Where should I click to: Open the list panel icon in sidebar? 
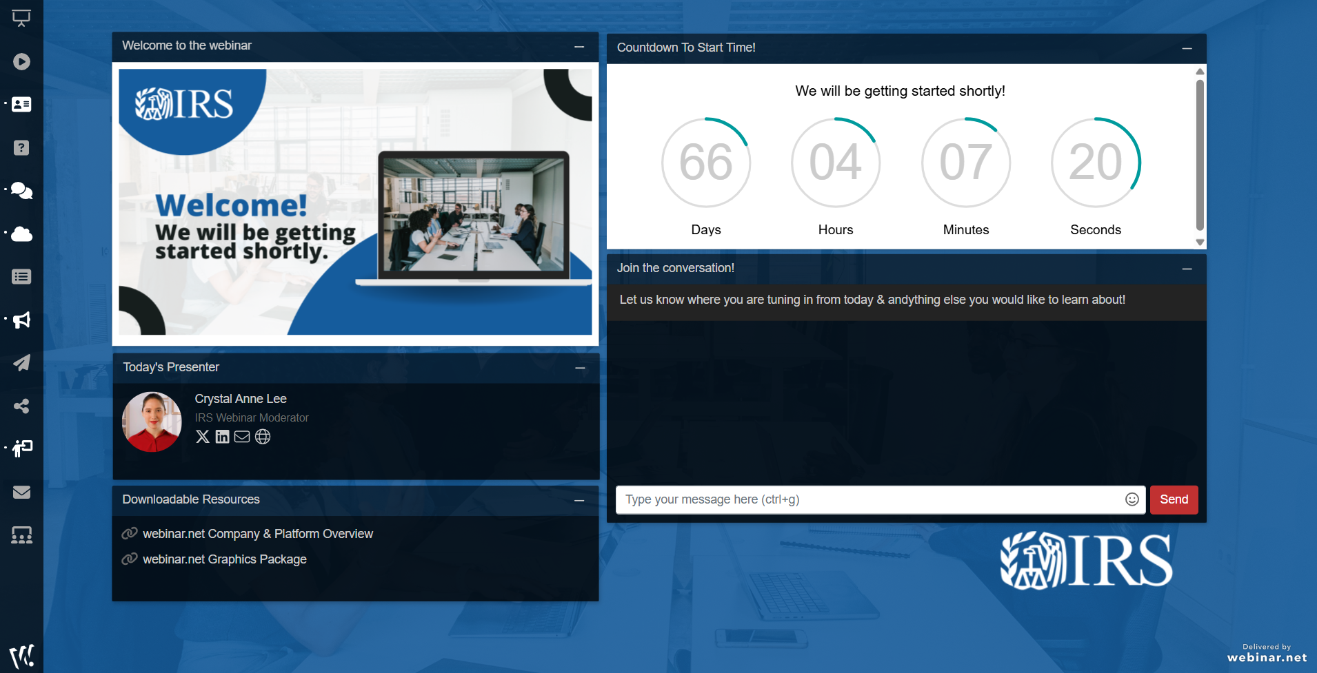(21, 277)
